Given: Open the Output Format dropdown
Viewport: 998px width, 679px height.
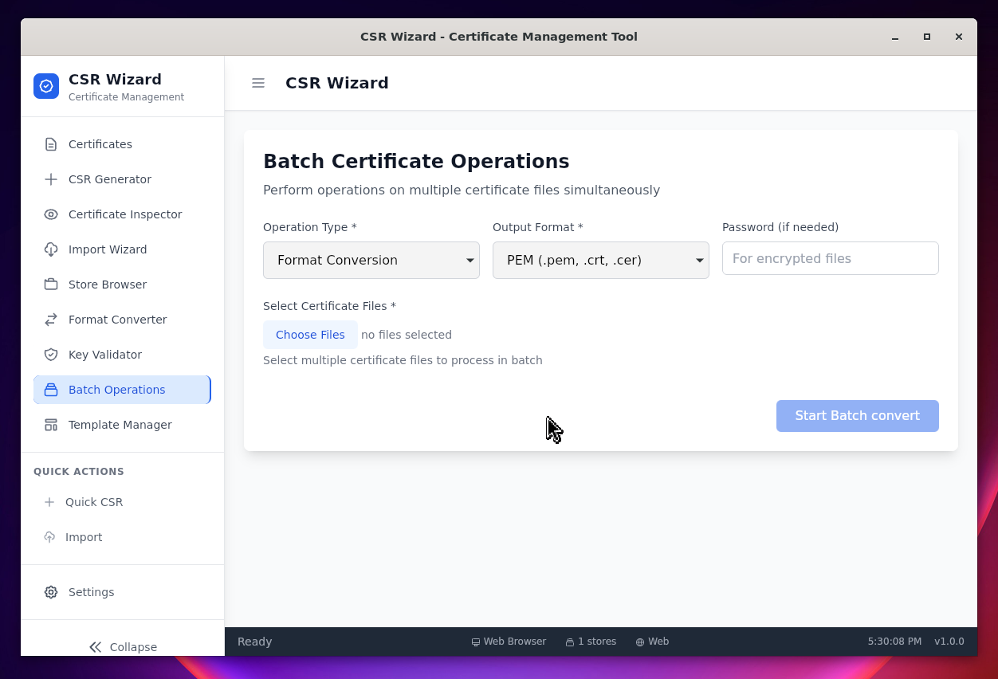Looking at the screenshot, I should [x=601, y=260].
